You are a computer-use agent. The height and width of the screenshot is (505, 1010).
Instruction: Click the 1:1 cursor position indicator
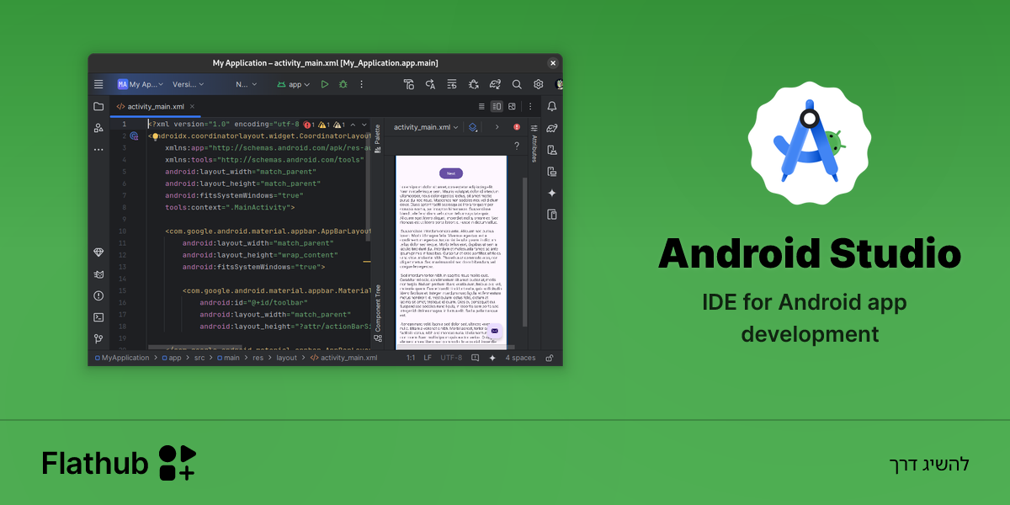tap(411, 358)
